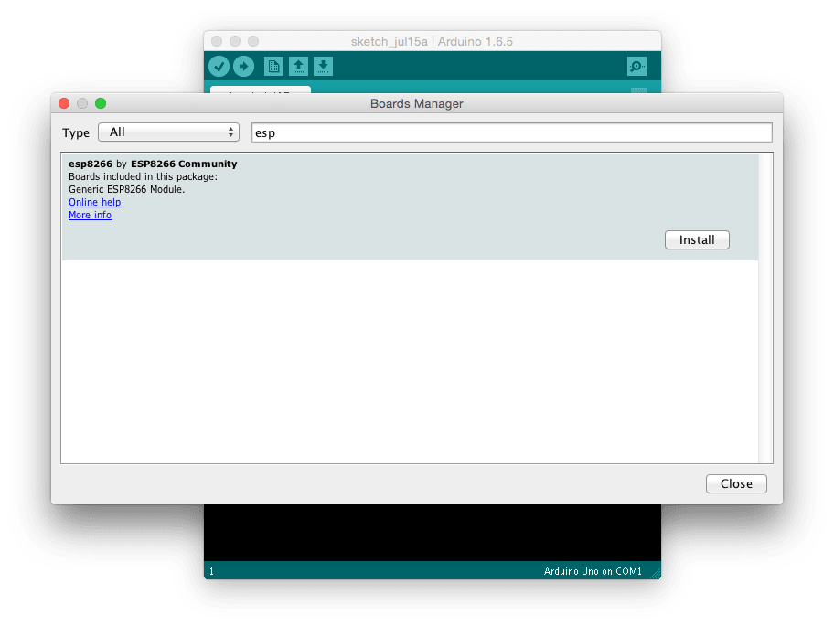Open the Online help link

click(x=95, y=202)
